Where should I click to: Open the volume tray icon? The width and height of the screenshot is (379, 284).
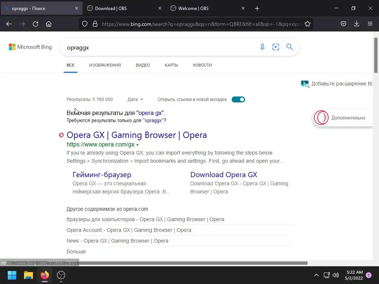point(336,275)
